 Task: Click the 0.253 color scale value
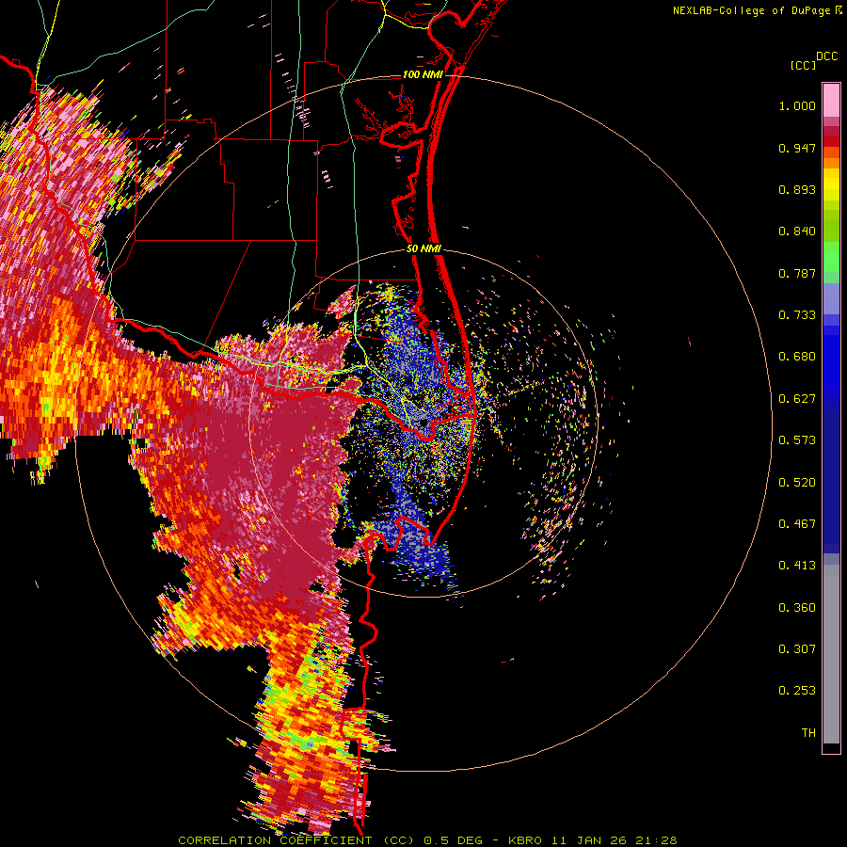point(797,691)
